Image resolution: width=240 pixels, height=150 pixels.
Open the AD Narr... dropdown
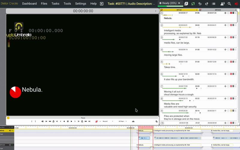(123, 122)
